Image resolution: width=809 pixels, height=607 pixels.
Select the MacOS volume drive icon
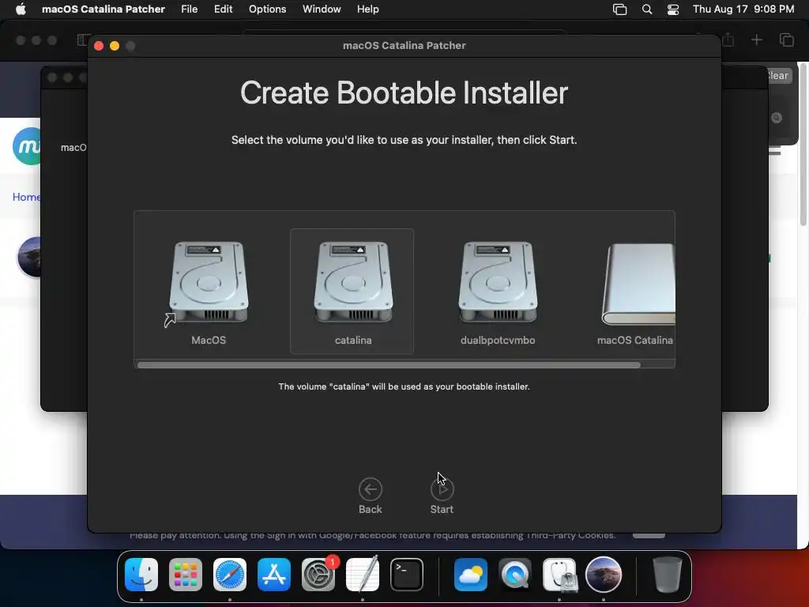[x=209, y=282]
